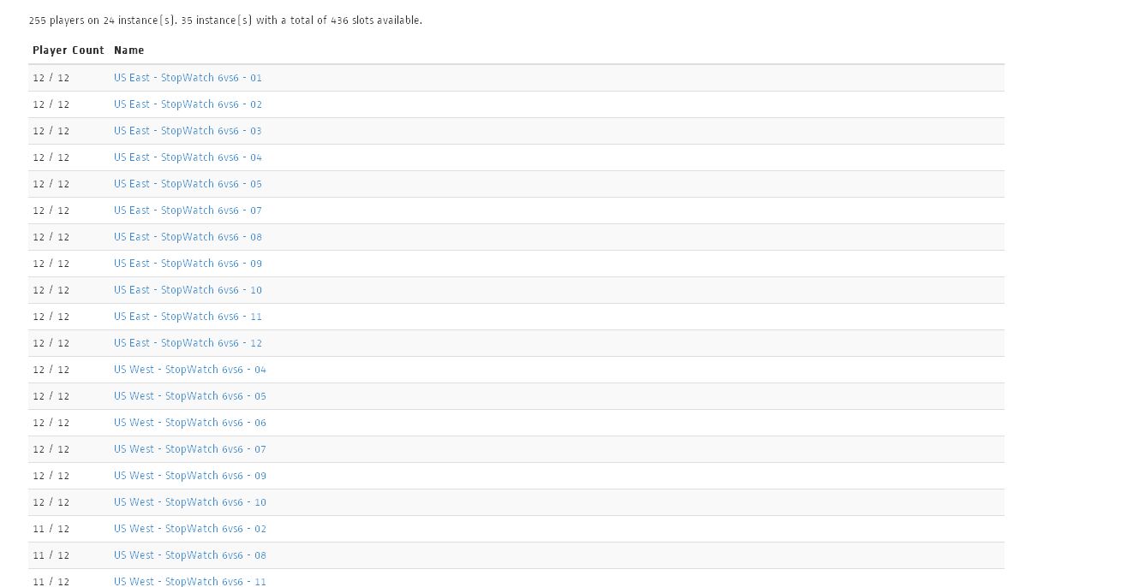Image resolution: width=1146 pixels, height=587 pixels.
Task: Click US West - StopWatch 6vs6 - 06
Action: pyautogui.click(x=189, y=423)
